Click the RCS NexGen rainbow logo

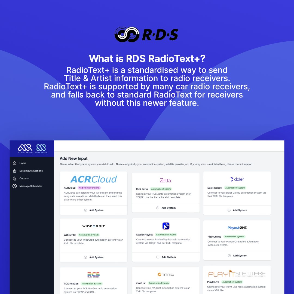pyautogui.click(x=94, y=275)
